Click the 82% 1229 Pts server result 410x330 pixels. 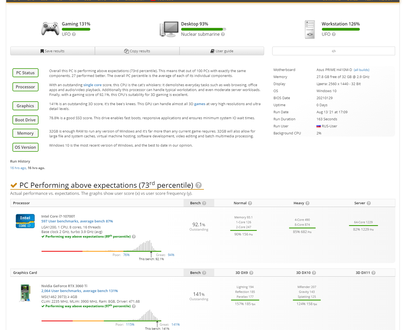click(363, 229)
